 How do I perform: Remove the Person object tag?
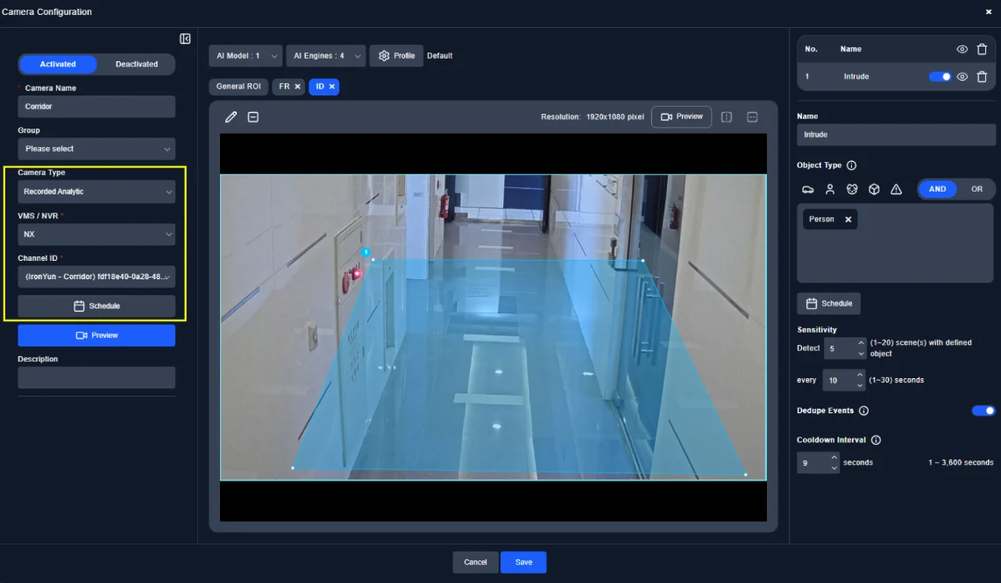(x=848, y=220)
